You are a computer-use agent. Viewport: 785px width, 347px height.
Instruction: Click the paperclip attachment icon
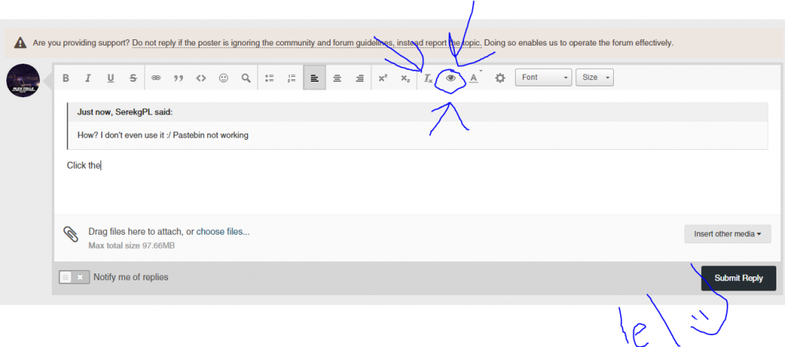click(x=71, y=234)
